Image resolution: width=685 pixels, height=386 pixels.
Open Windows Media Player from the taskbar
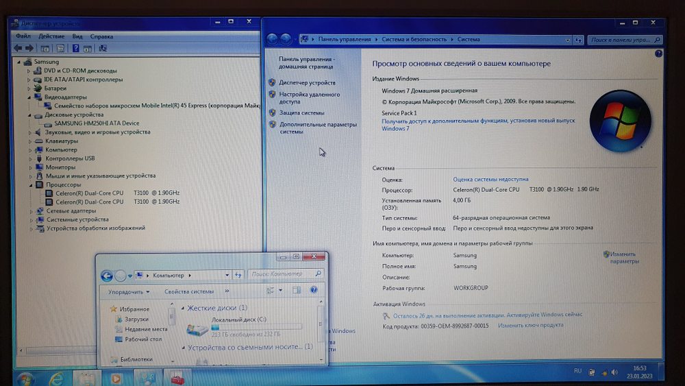(x=115, y=378)
